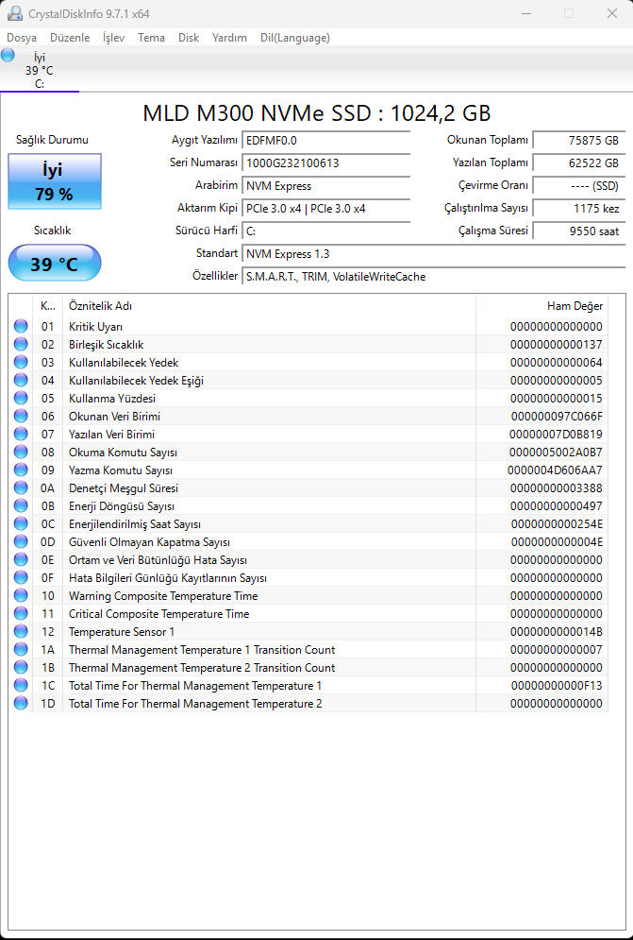Open the Düzenle menu

point(70,38)
